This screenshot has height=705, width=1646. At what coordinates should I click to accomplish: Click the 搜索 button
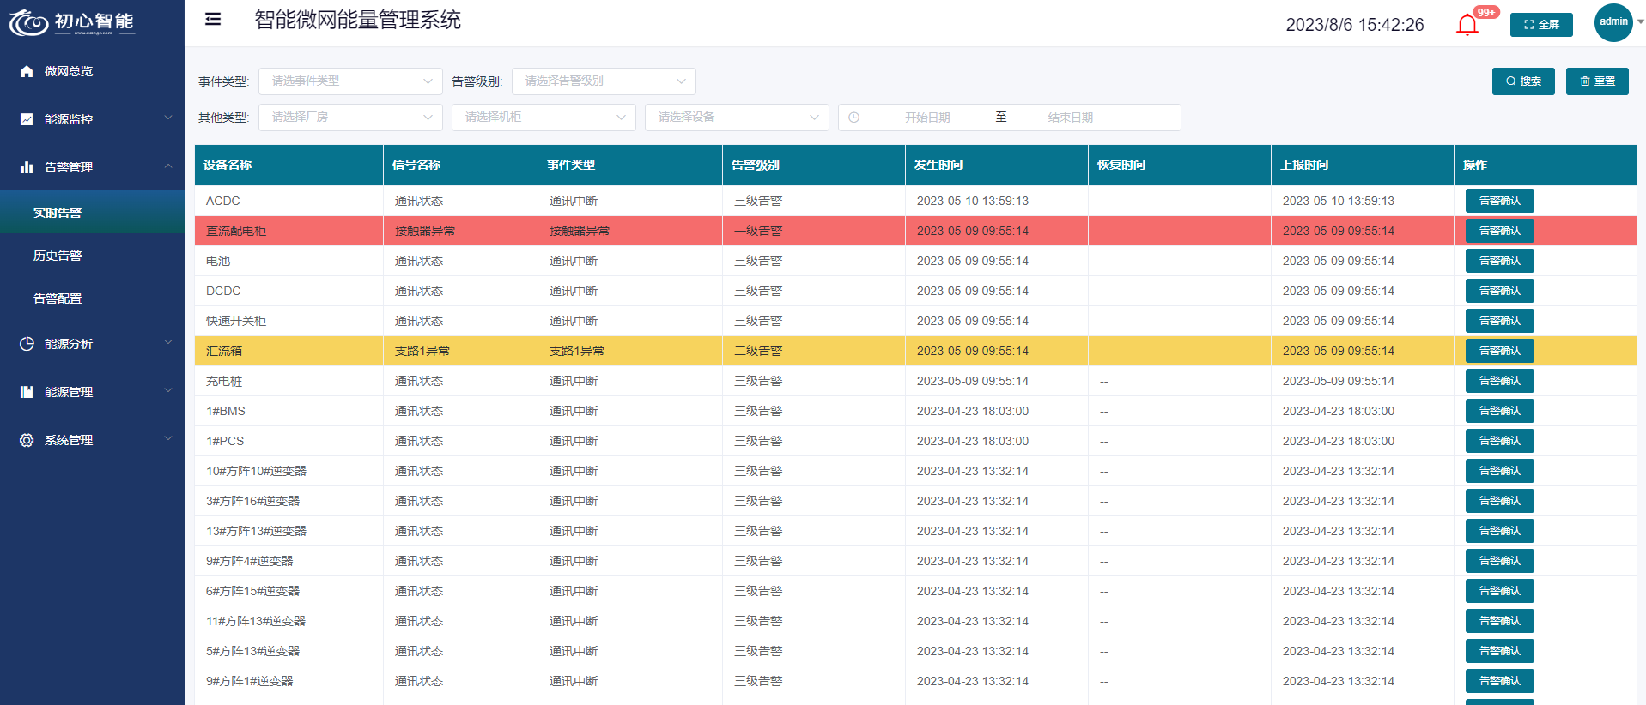pyautogui.click(x=1523, y=81)
